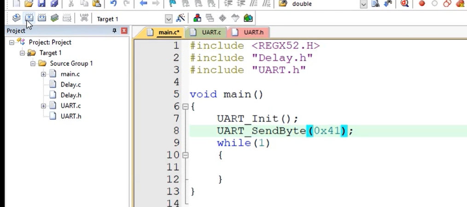Image resolution: width=467 pixels, height=207 pixels.
Task: Click the Select Software Packs icon
Action: pyautogui.click(x=235, y=18)
